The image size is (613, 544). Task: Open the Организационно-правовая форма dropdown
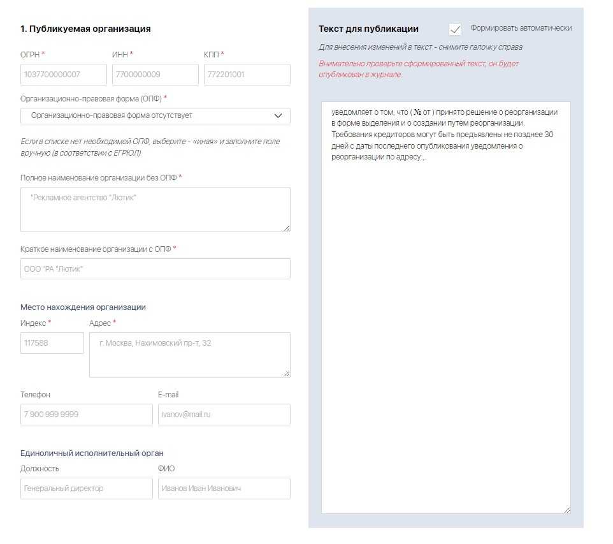(155, 115)
